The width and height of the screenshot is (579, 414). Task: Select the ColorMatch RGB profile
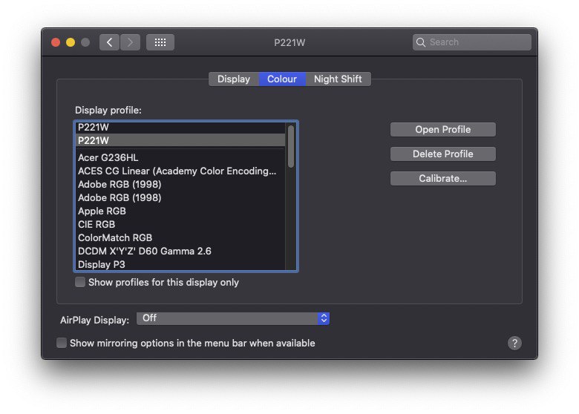pos(180,237)
